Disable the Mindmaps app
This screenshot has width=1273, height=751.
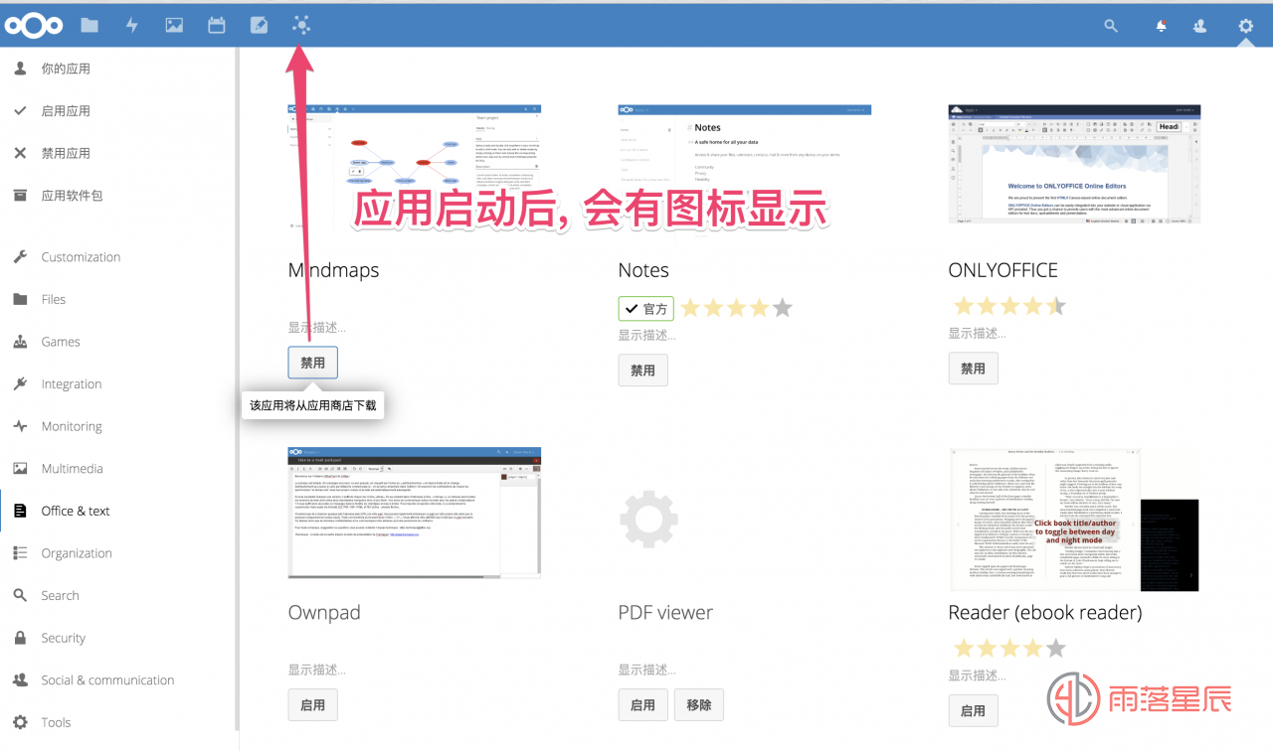click(x=313, y=363)
